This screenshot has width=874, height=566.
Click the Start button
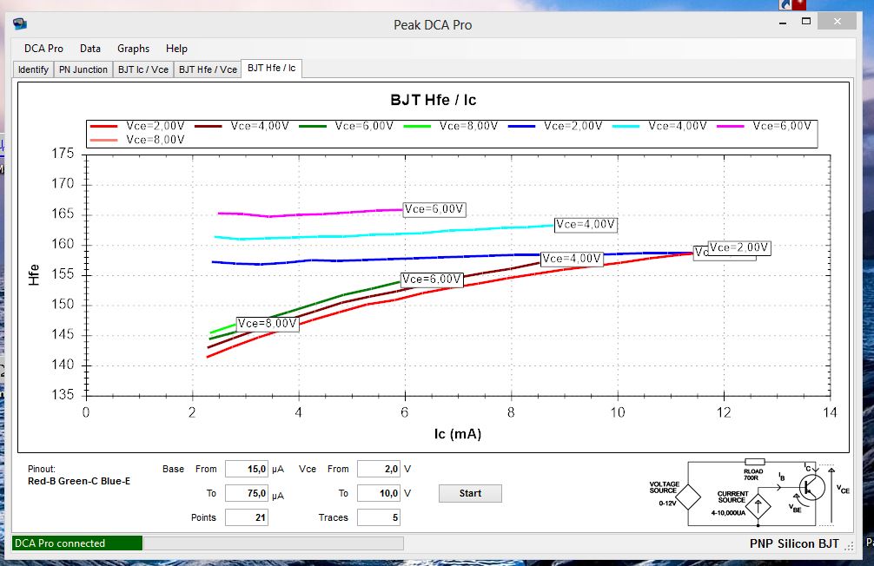[x=470, y=494]
